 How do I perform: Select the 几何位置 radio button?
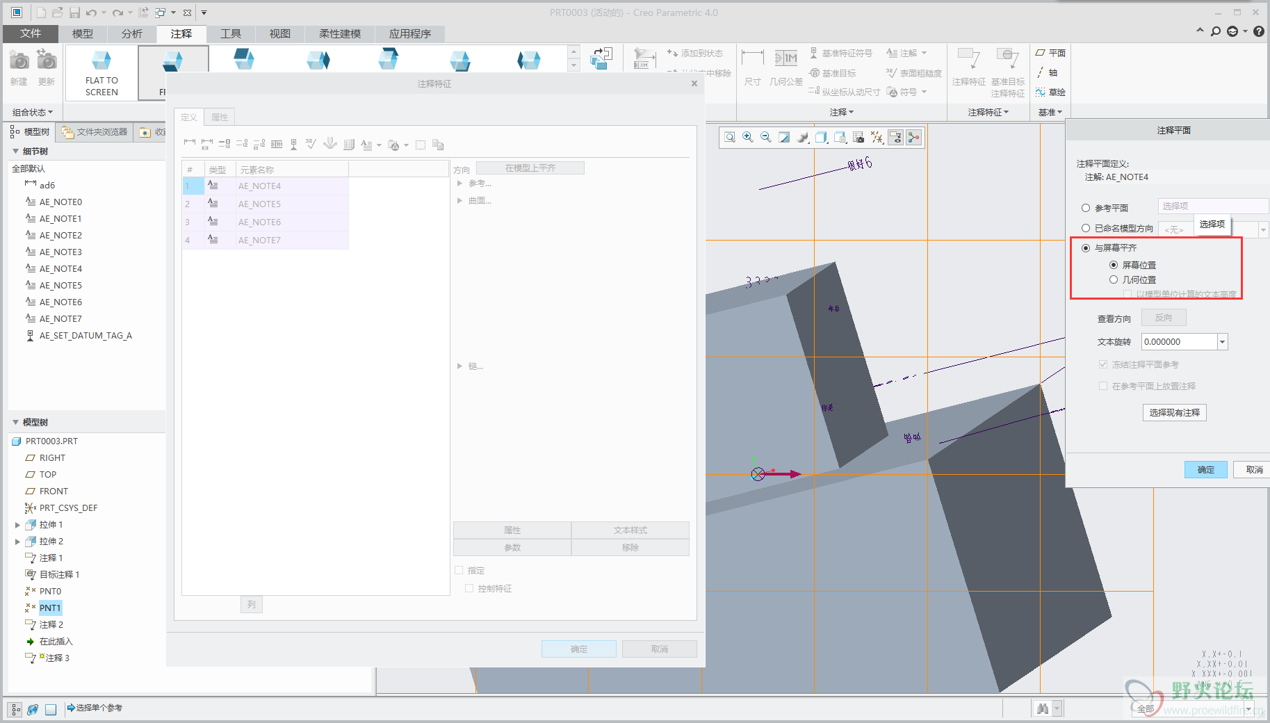pyautogui.click(x=1114, y=279)
